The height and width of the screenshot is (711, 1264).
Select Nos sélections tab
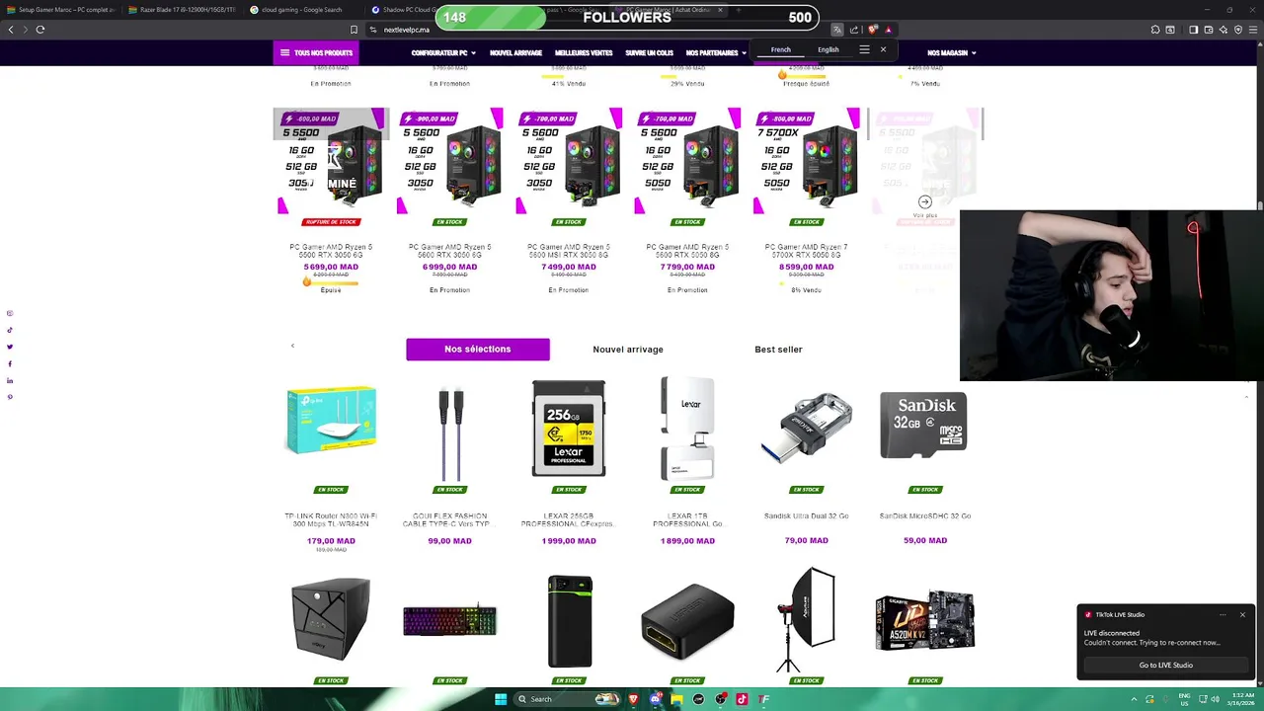(x=478, y=350)
